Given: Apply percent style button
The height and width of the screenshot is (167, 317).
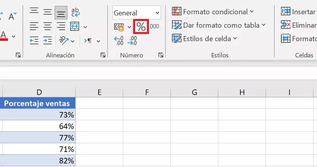Looking at the screenshot, I should [x=141, y=27].
